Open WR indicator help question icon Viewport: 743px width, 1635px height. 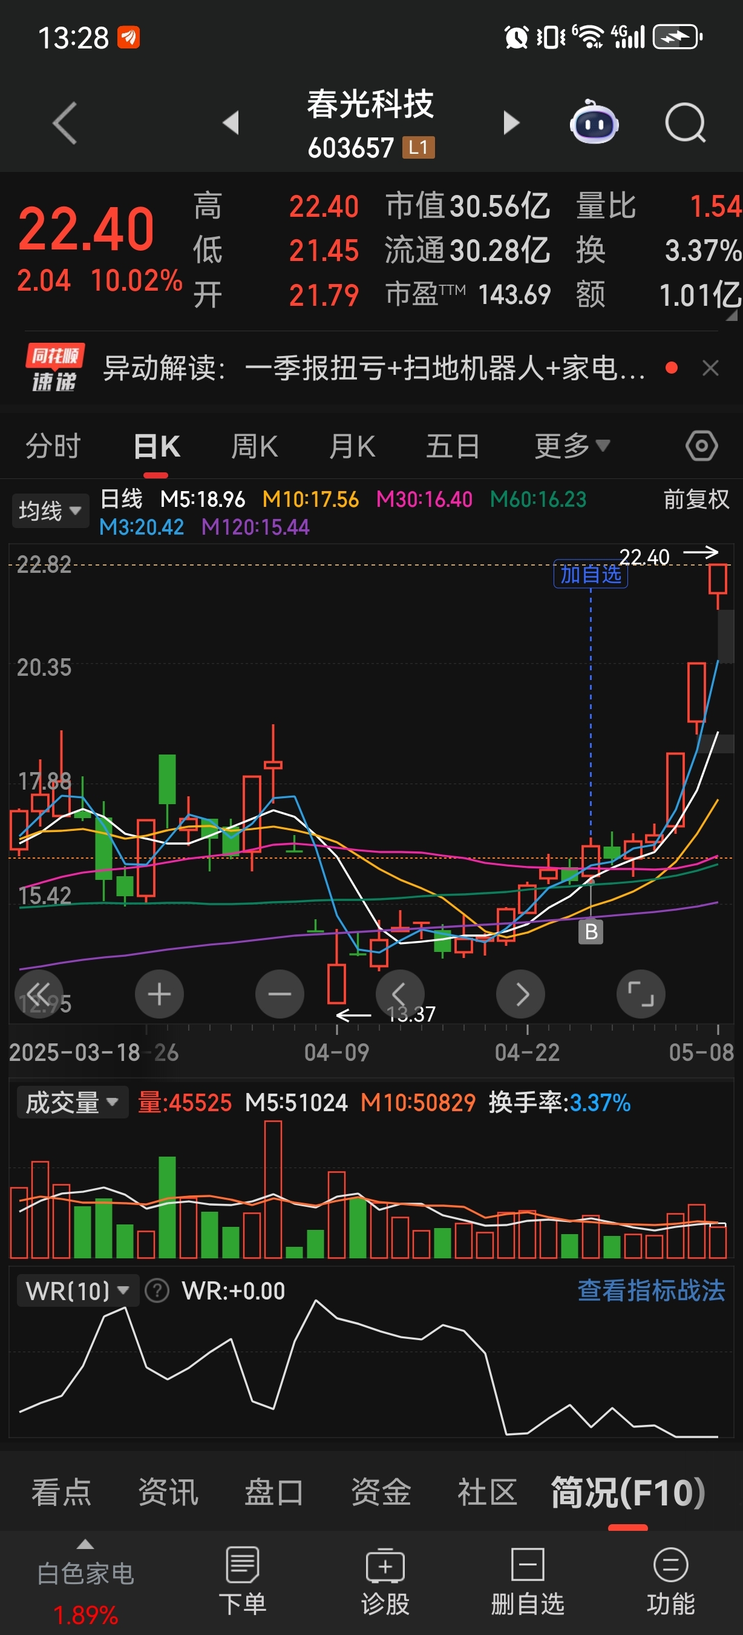[x=157, y=1290]
